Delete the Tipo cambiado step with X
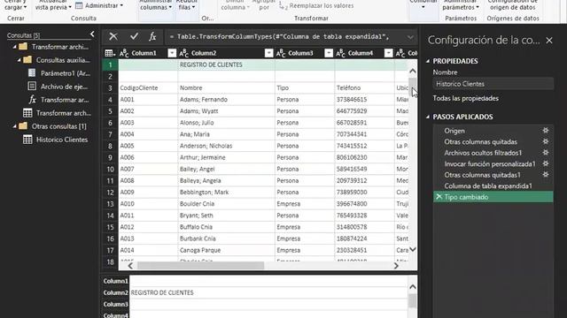This screenshot has height=318, width=567. [x=439, y=197]
